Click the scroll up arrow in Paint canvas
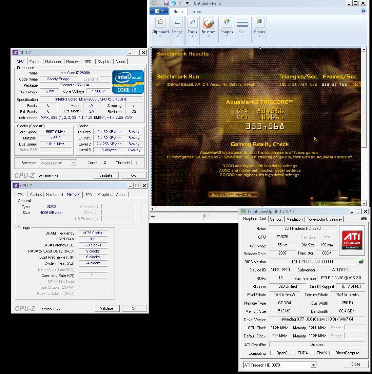 364,49
